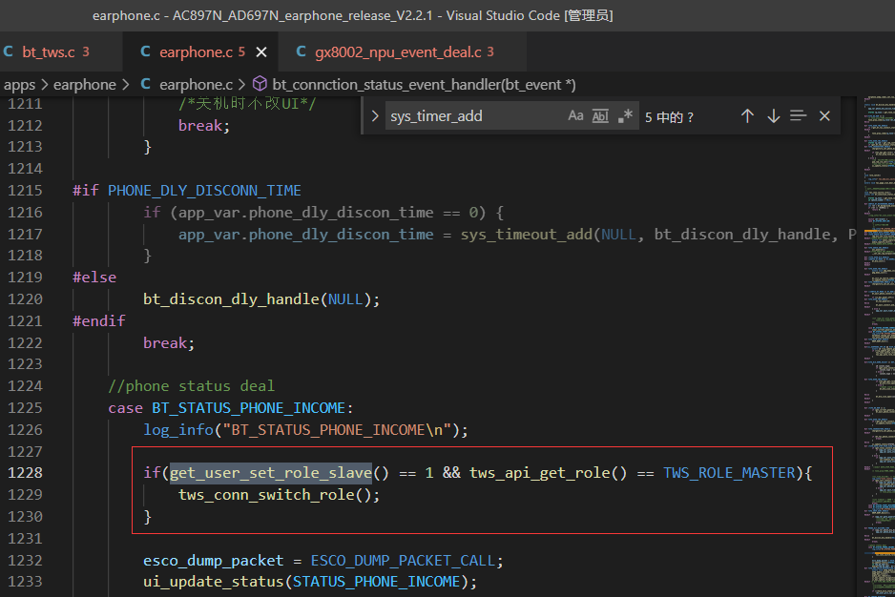
Task: Click the sys_timer_add search input
Action: [477, 115]
